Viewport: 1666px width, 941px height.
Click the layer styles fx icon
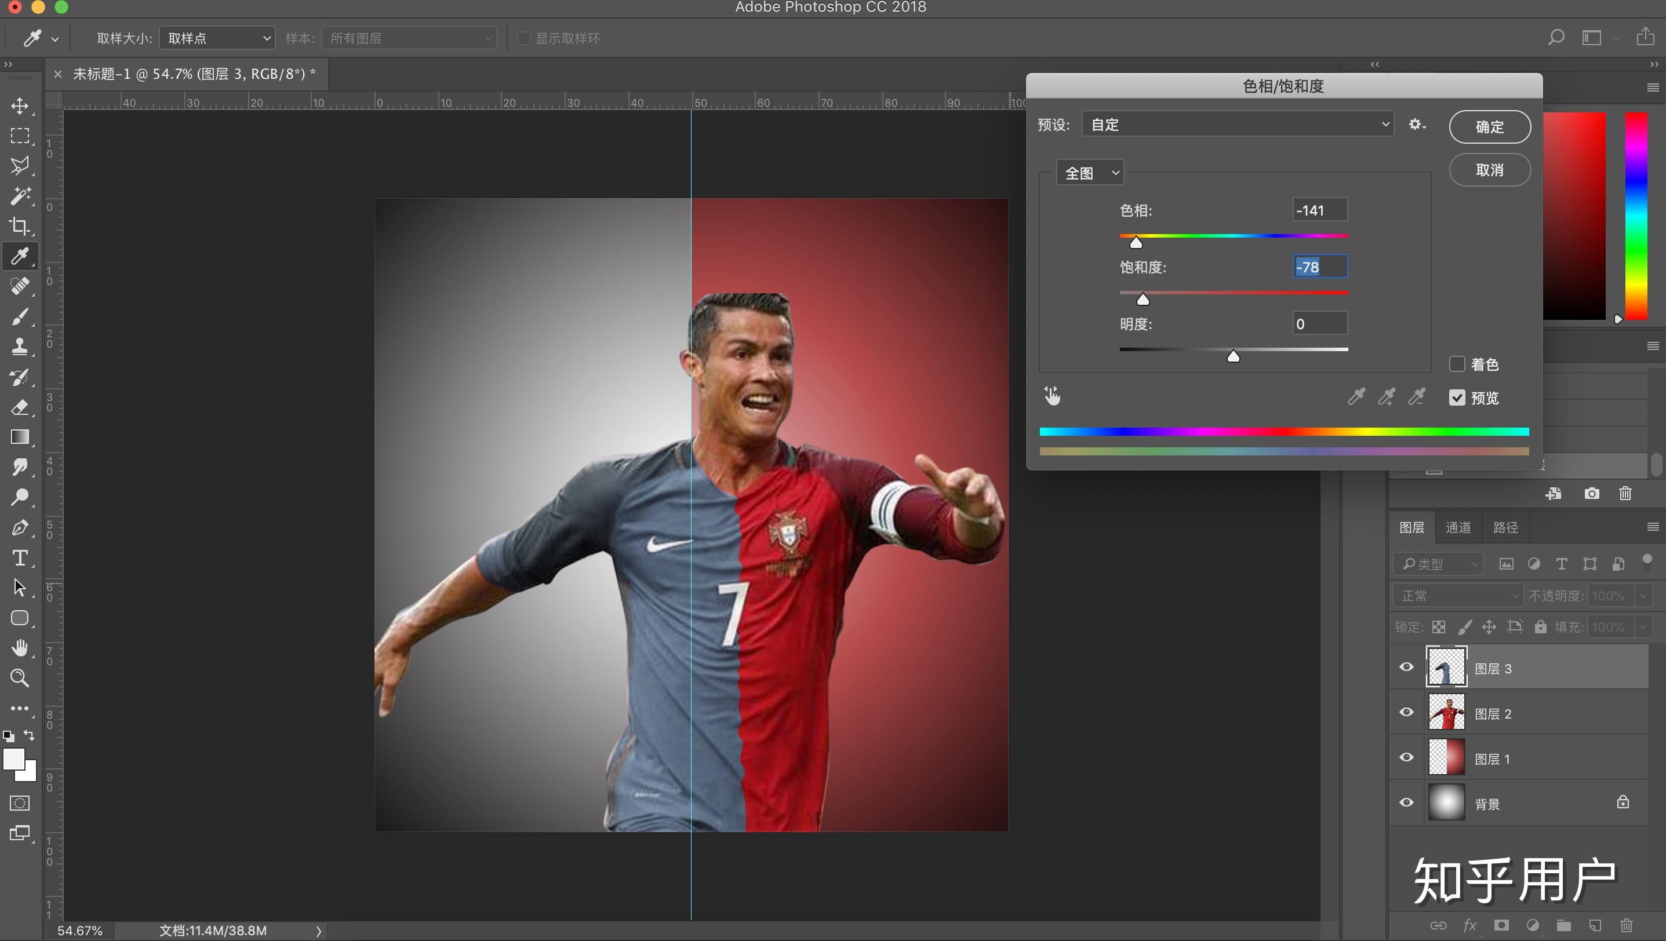point(1470,925)
